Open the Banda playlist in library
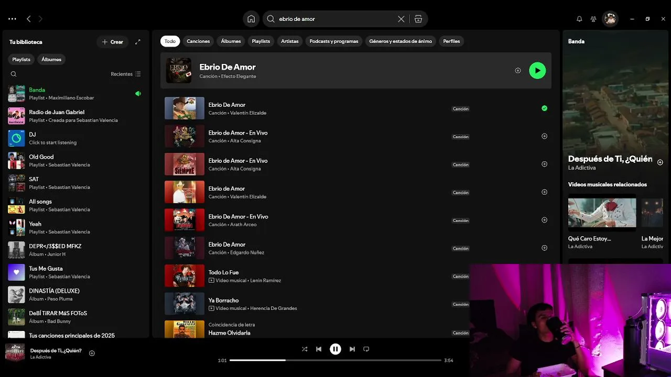This screenshot has width=671, height=377. point(76,94)
